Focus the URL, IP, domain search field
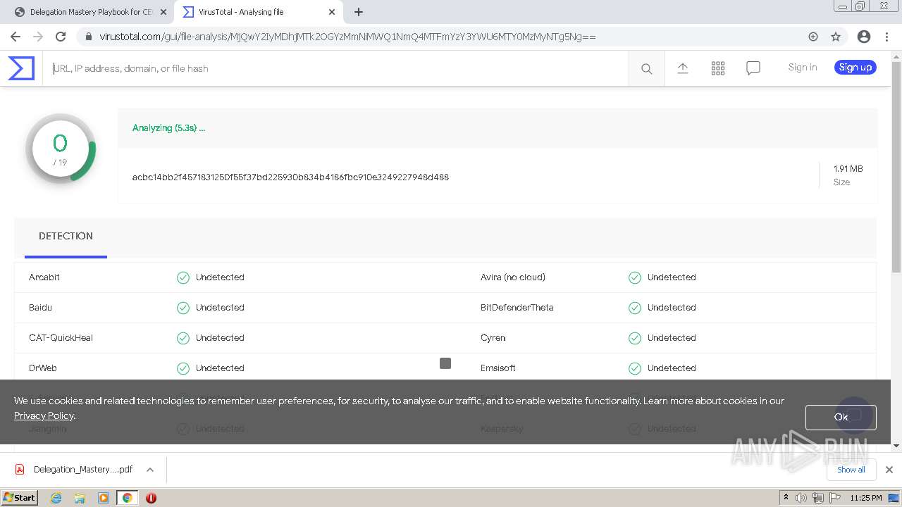902x507 pixels. click(x=336, y=68)
